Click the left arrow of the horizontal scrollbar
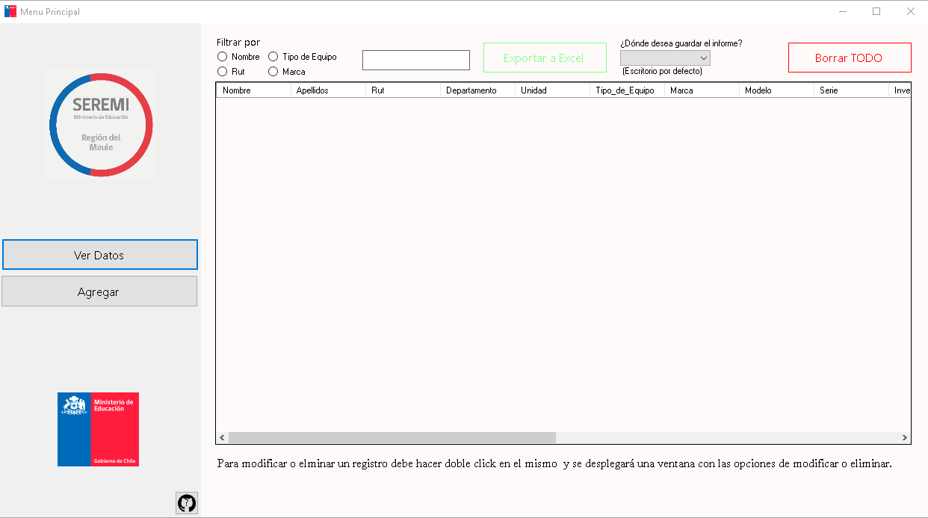 [x=221, y=437]
